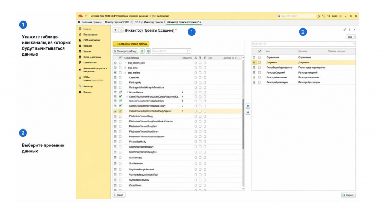Open Финансовый результат и контроллинг section
Image resolution: width=384 pixels, height=211 pixels.
95,70
